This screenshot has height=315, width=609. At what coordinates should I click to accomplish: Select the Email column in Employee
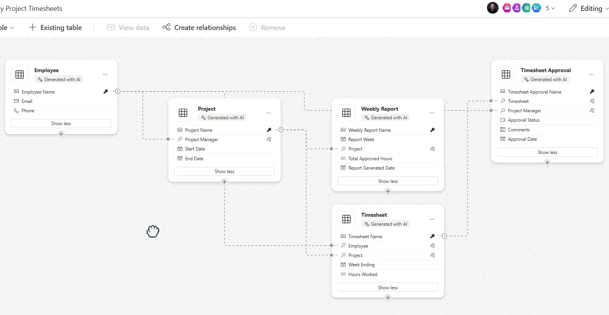coord(61,101)
